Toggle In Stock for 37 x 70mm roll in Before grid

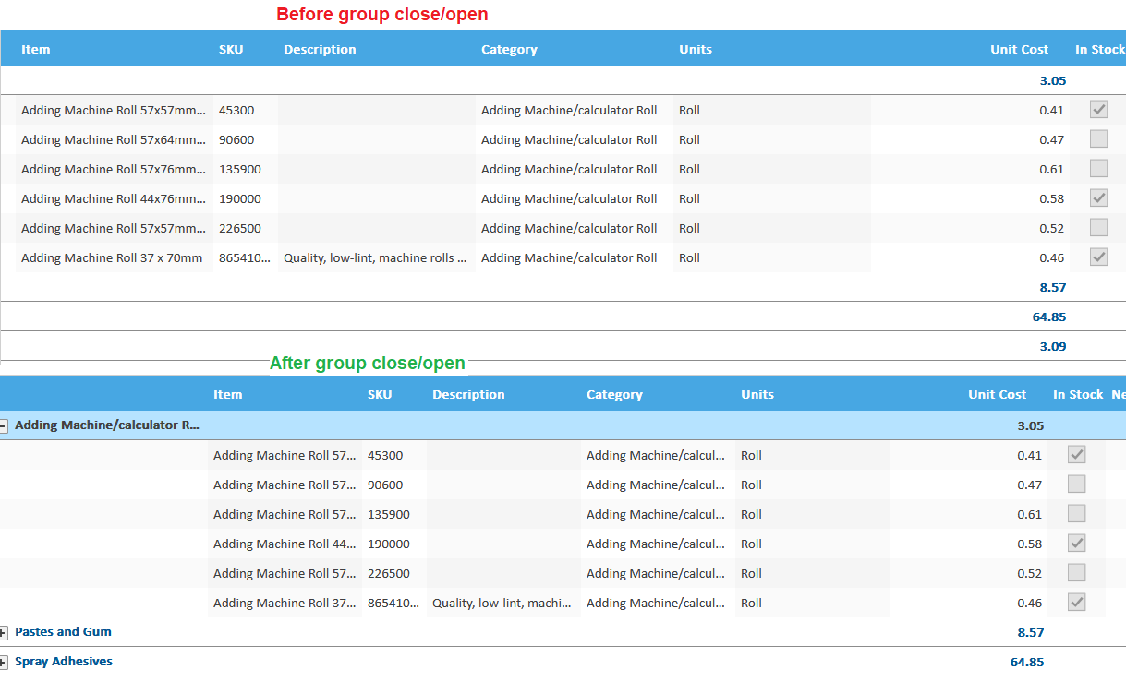click(1098, 257)
